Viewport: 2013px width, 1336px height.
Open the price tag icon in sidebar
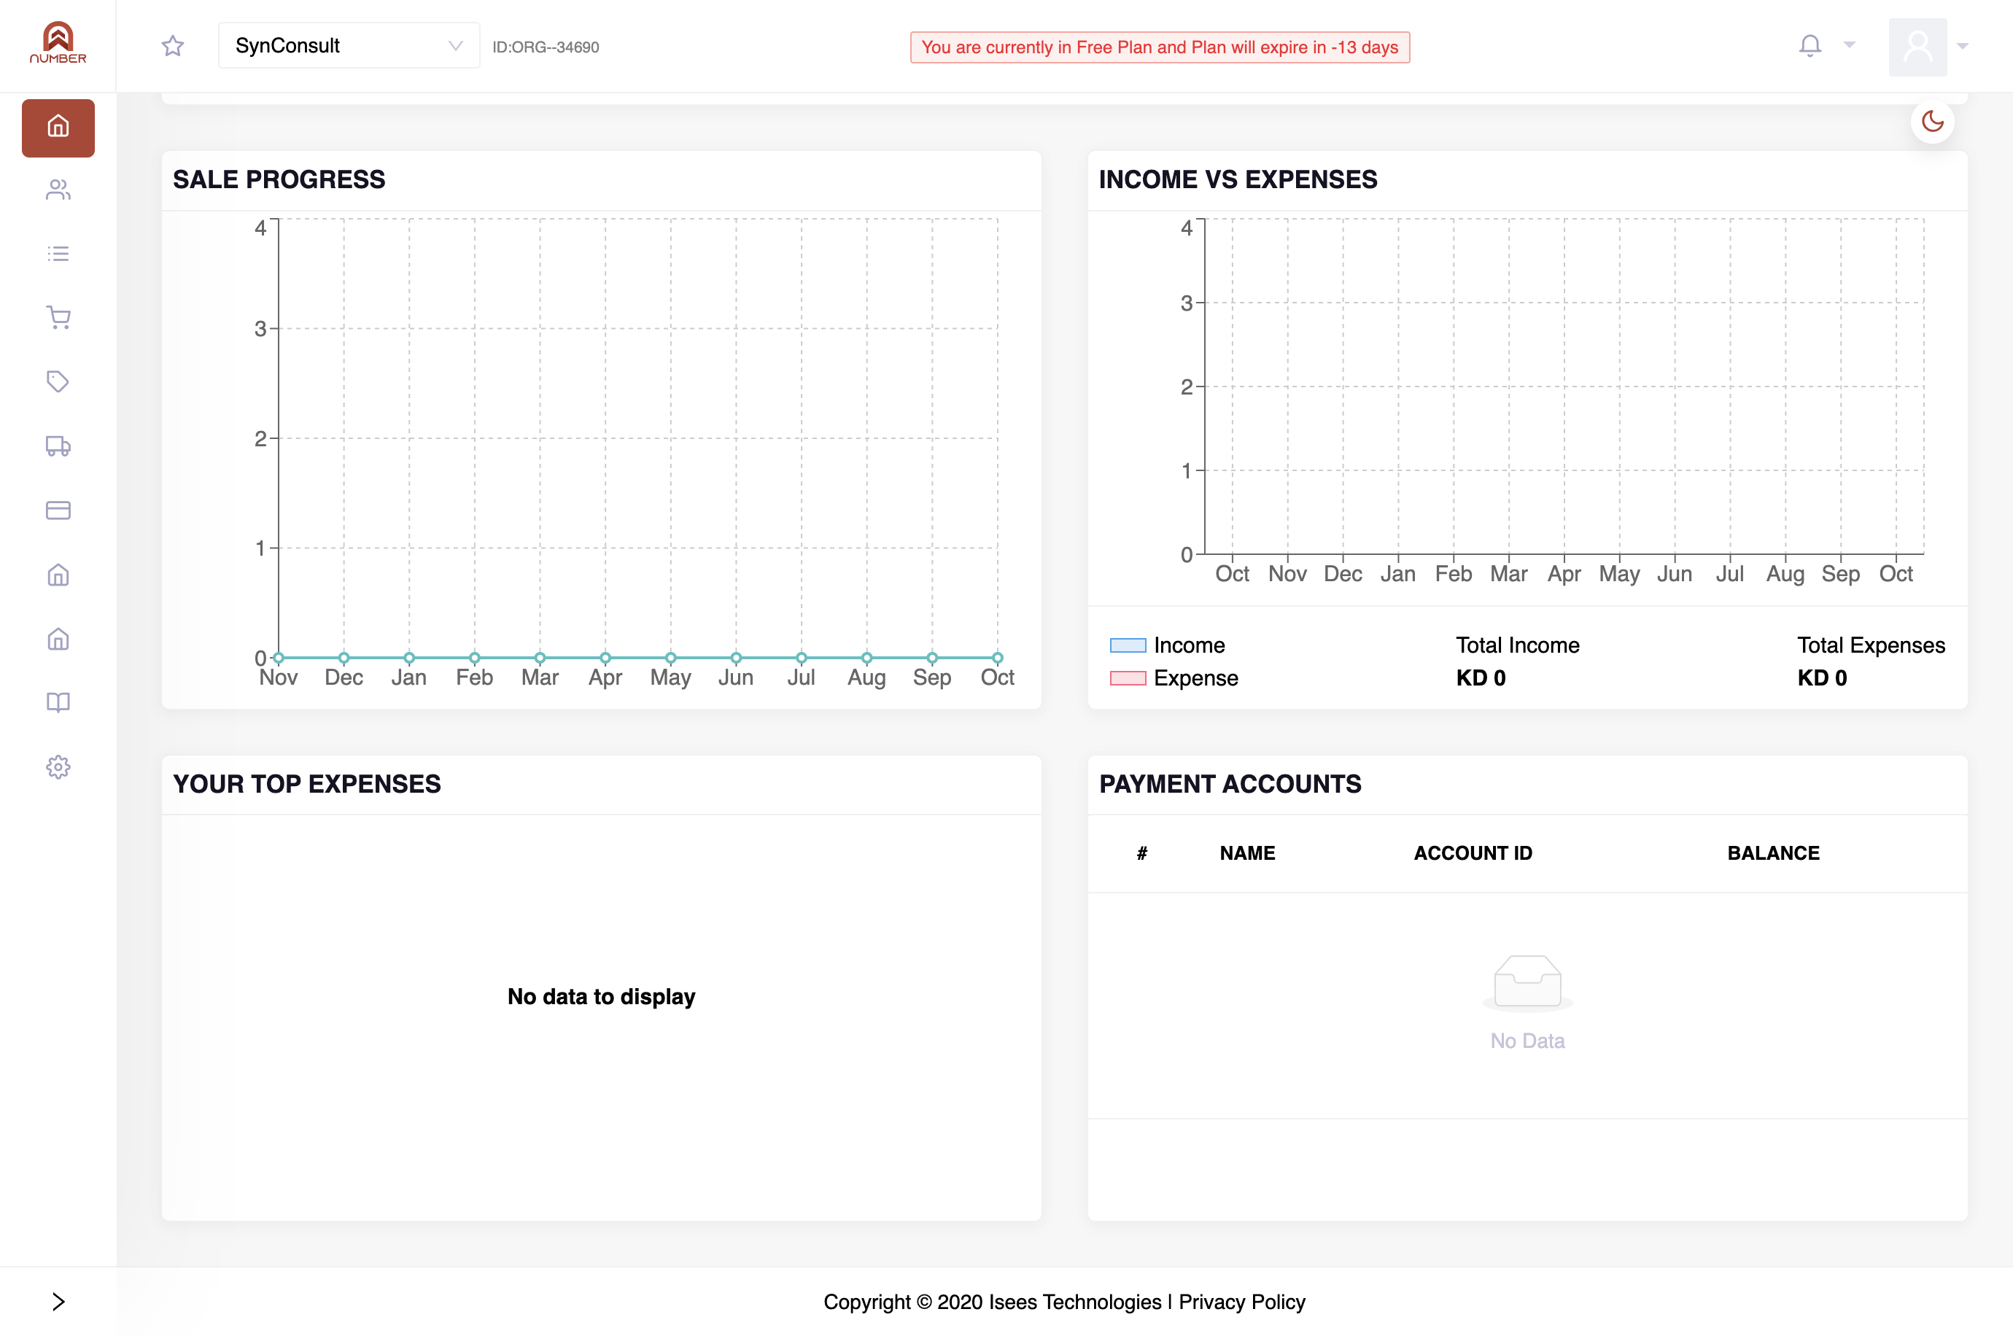click(x=58, y=381)
